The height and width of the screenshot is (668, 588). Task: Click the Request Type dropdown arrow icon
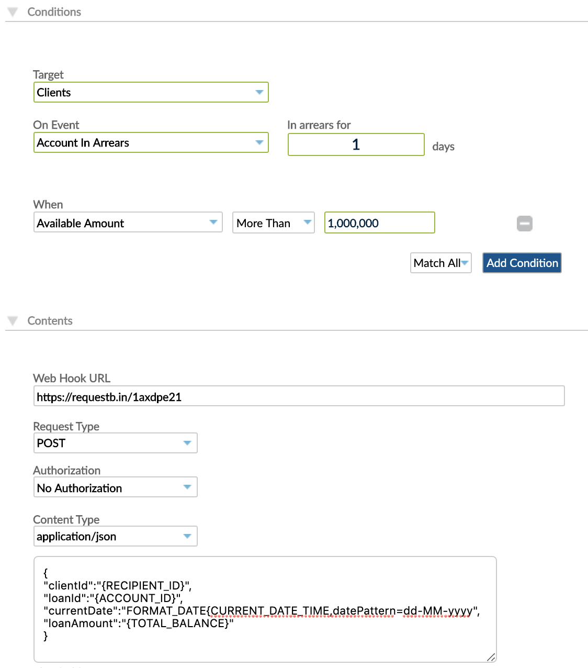(x=187, y=442)
